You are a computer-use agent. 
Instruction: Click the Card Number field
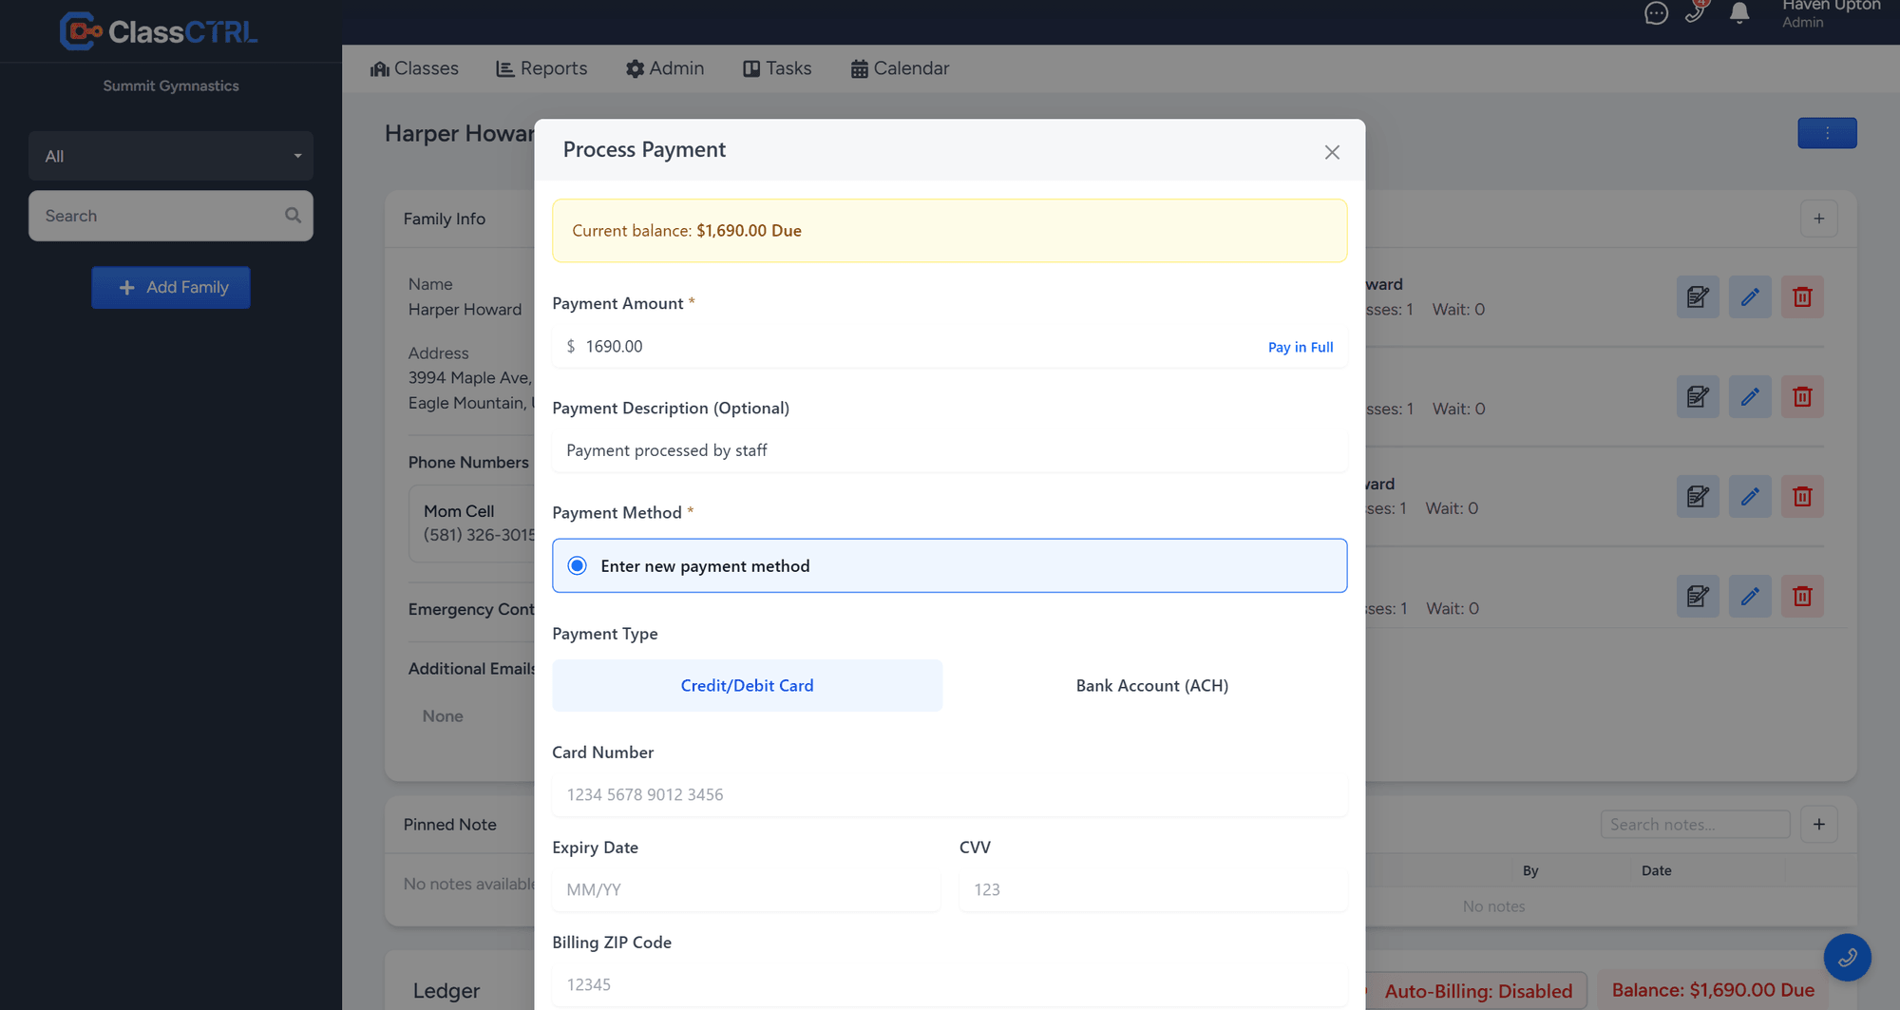point(949,794)
